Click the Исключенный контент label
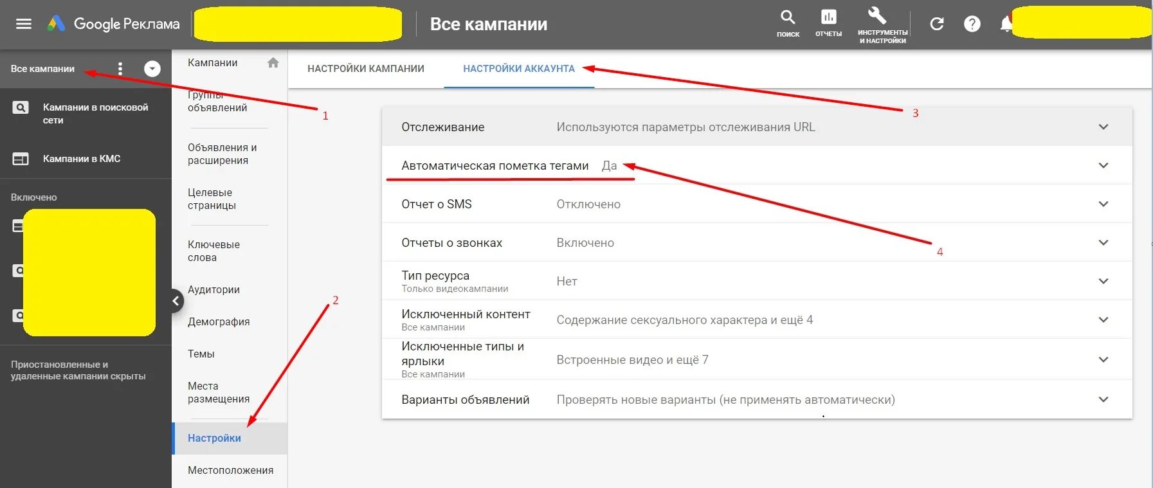Image resolution: width=1153 pixels, height=488 pixels. pyautogui.click(x=466, y=314)
